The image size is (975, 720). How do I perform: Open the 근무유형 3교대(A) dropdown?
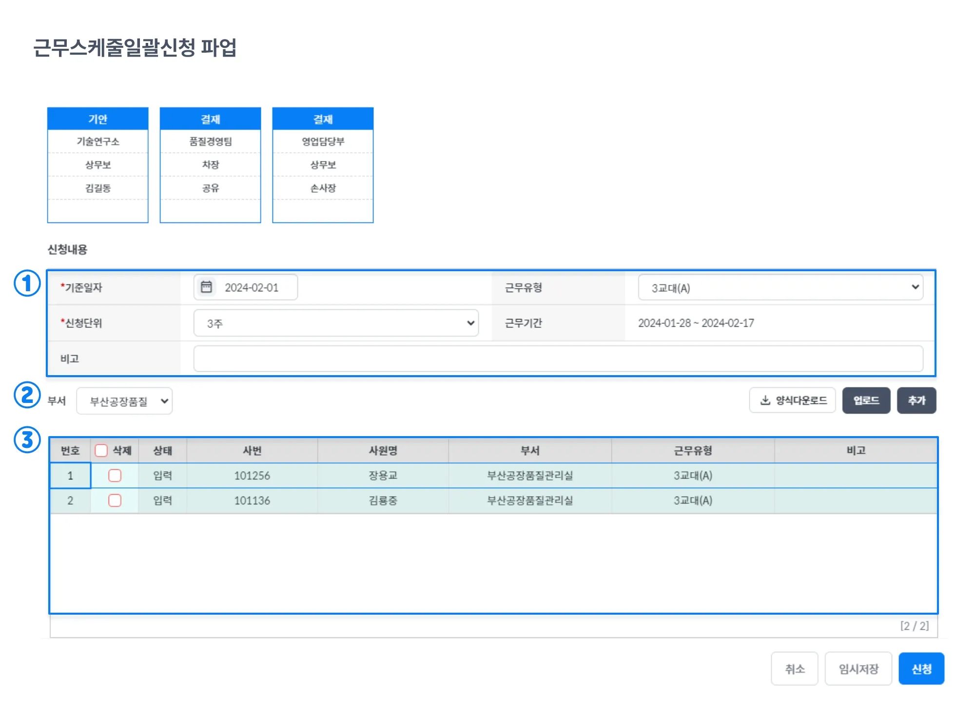(x=780, y=287)
